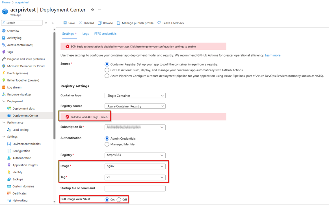The width and height of the screenshot is (329, 205).
Task: Click the Startup file or command field
Action: pyautogui.click(x=135, y=188)
